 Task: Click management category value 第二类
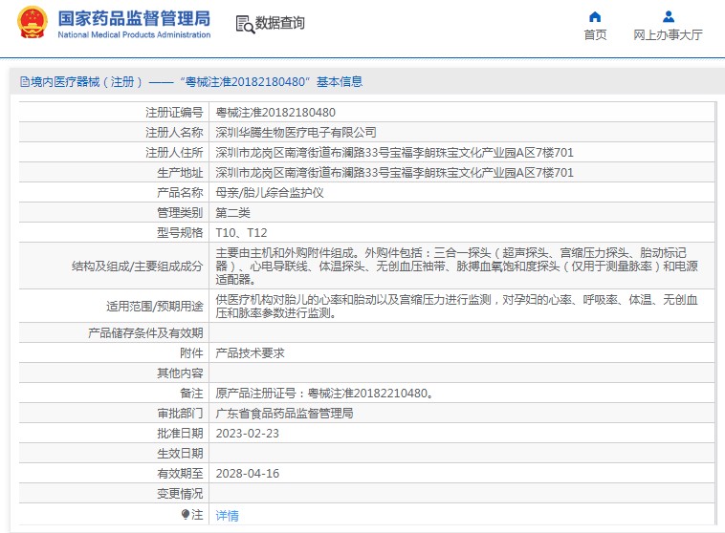[233, 213]
